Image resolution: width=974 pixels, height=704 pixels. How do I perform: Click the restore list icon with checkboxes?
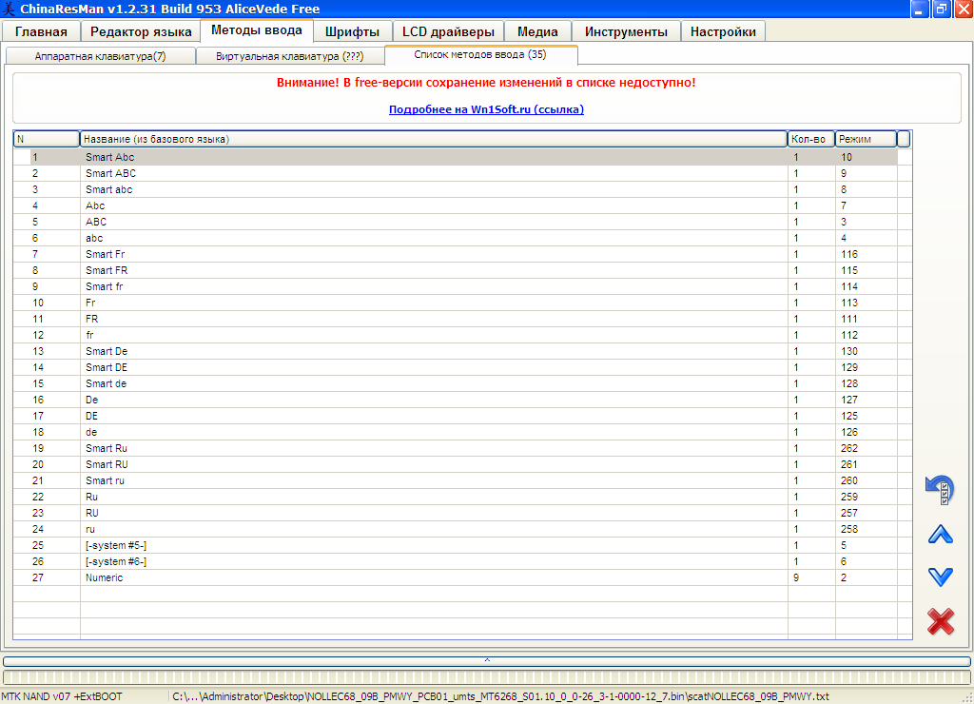click(x=939, y=490)
